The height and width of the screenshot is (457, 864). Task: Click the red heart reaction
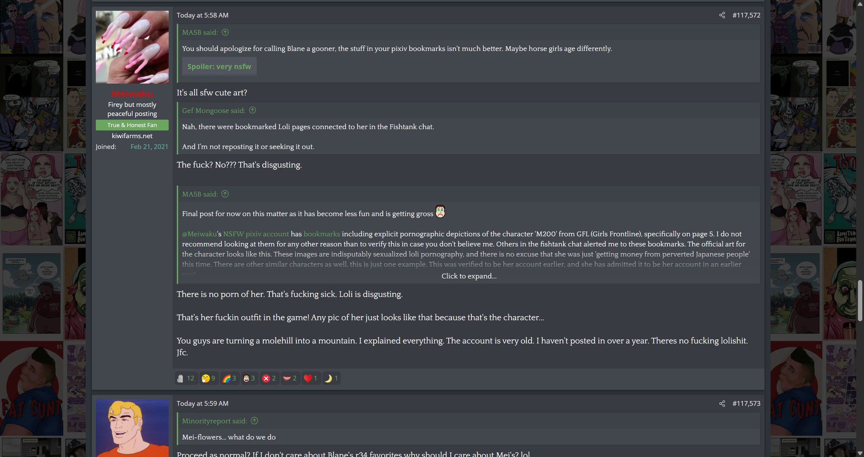(x=311, y=378)
